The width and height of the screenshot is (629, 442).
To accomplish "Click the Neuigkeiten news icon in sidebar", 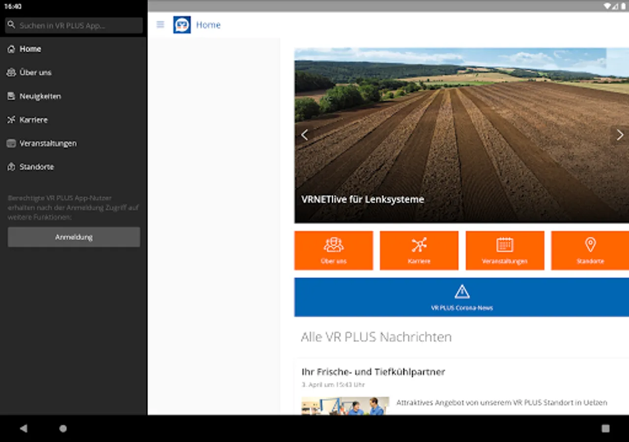I will [x=11, y=96].
